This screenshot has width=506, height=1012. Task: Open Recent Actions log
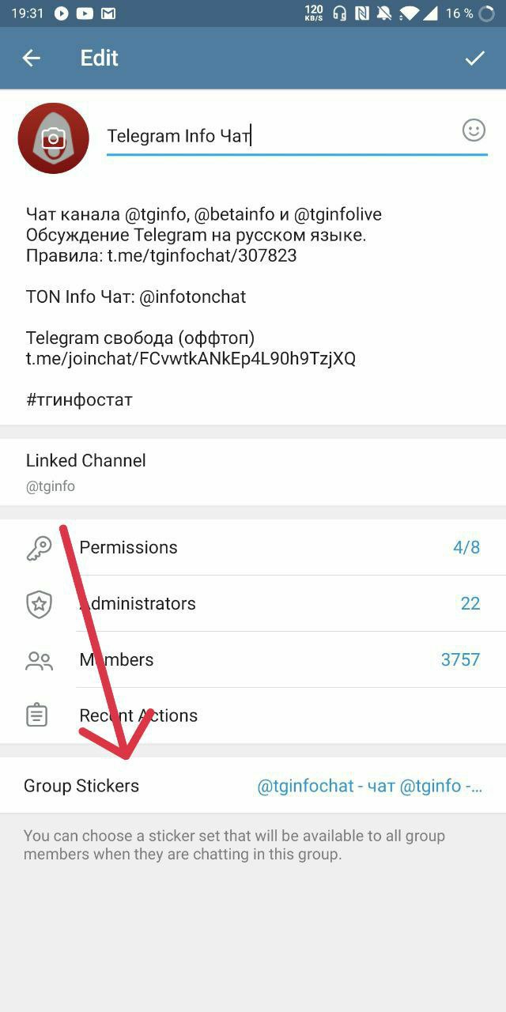pyautogui.click(x=253, y=716)
